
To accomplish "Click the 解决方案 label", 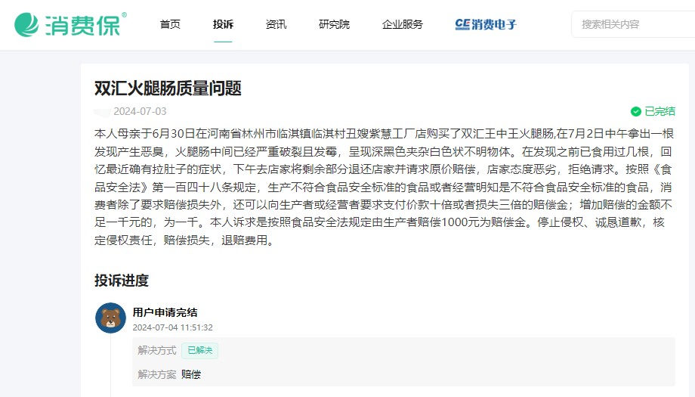I will coord(157,374).
